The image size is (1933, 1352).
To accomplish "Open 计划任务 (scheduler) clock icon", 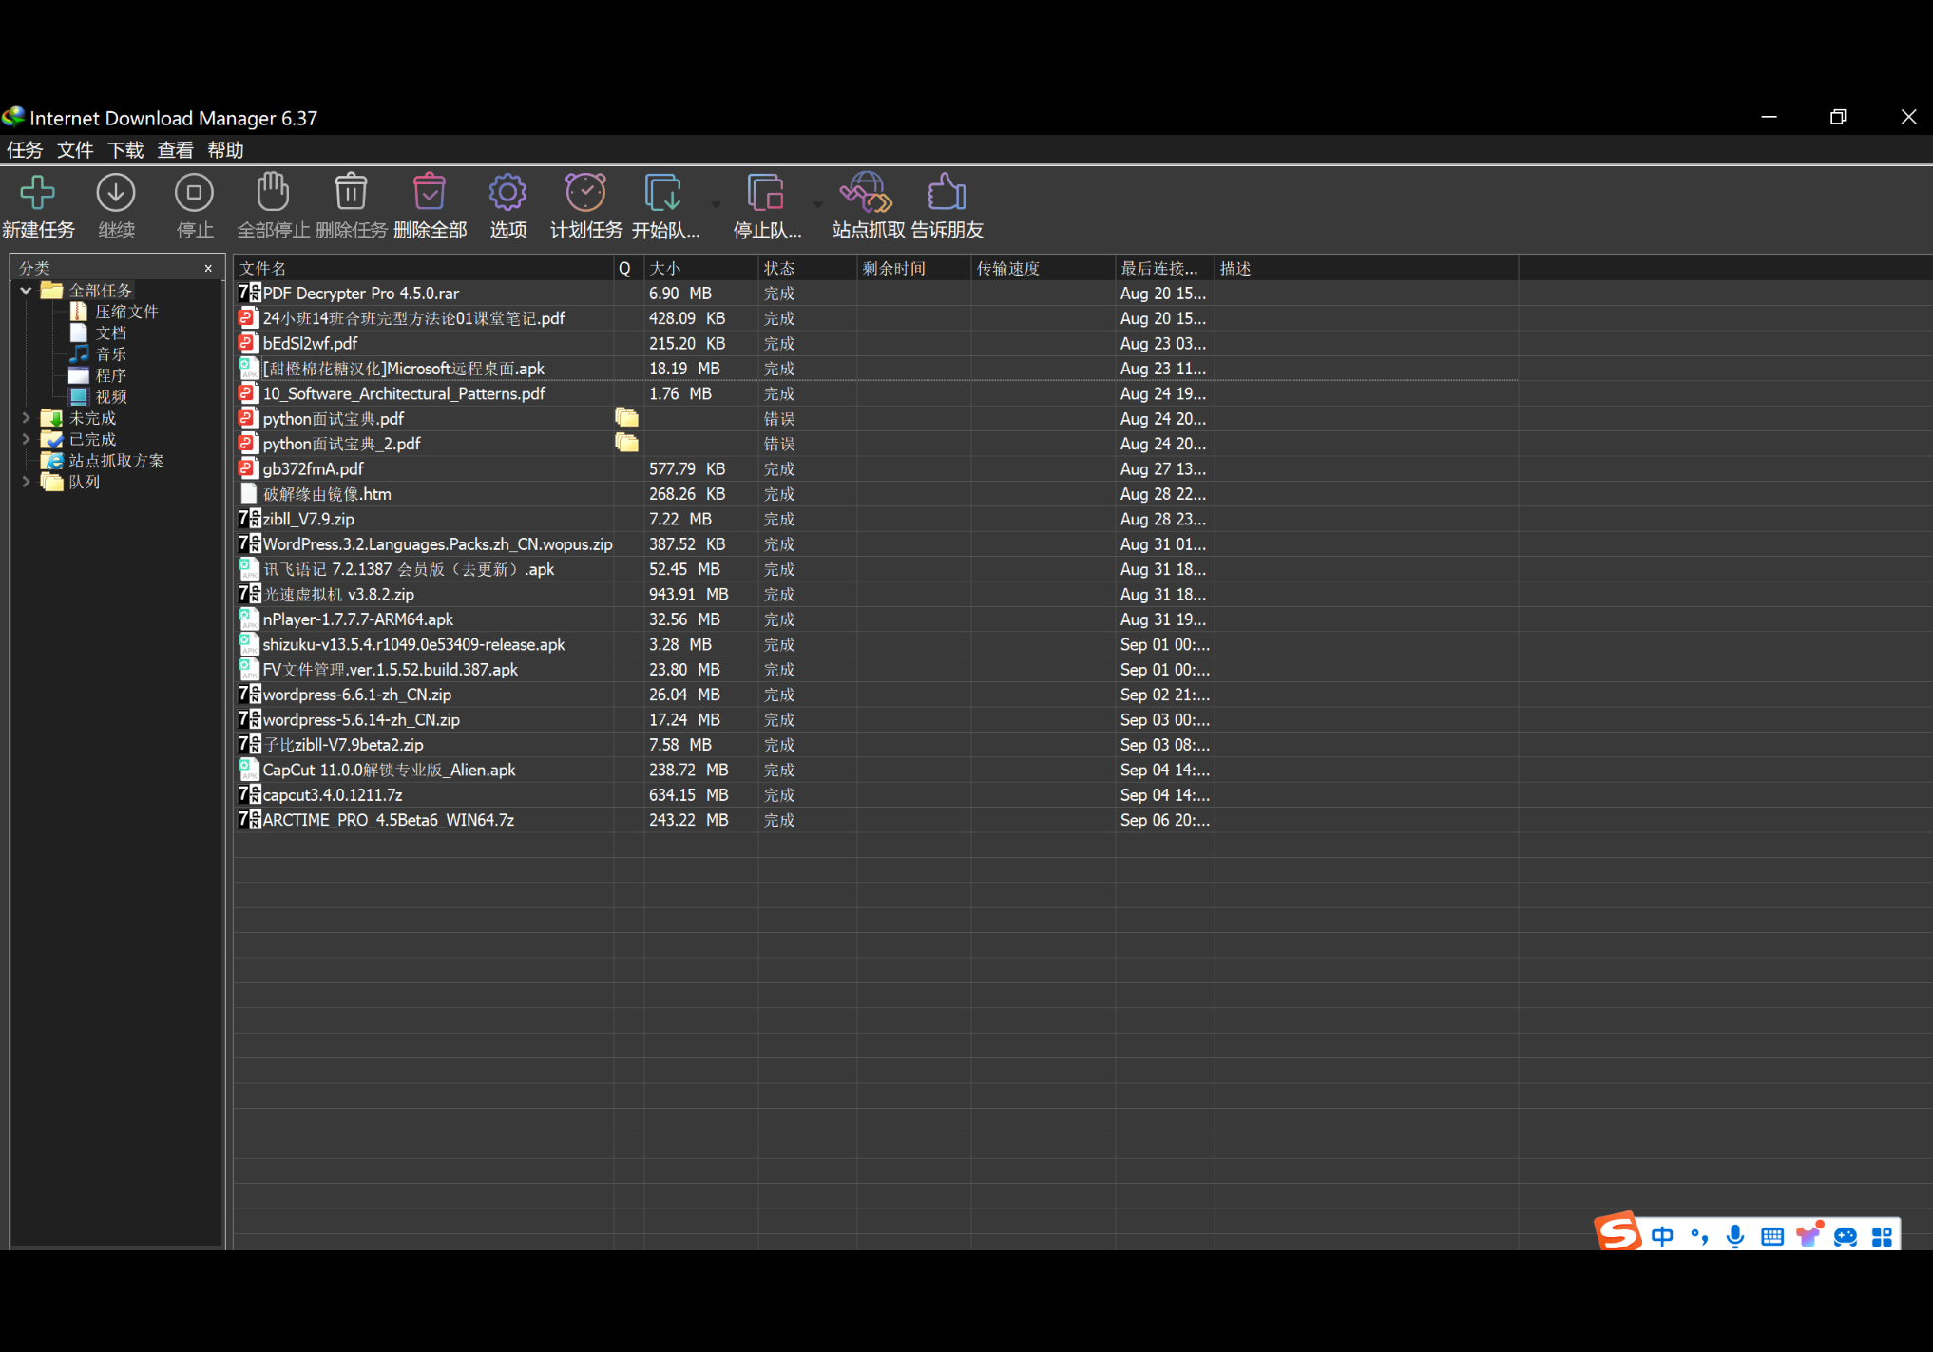I will pyautogui.click(x=585, y=192).
